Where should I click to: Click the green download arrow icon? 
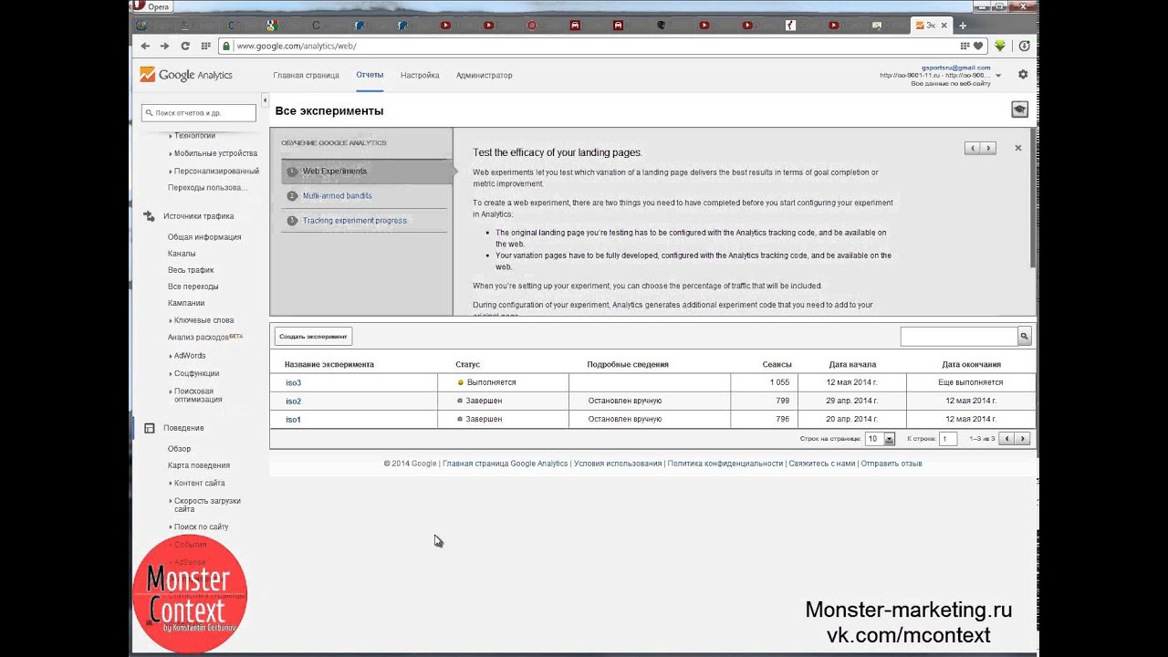[x=1000, y=46]
